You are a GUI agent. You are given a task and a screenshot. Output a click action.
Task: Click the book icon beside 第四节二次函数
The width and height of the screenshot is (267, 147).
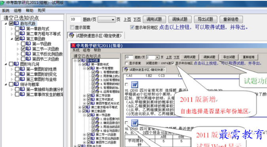pos(28,59)
